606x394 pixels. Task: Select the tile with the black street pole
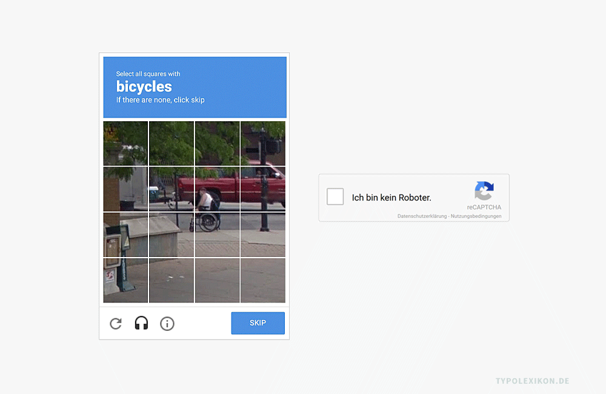click(x=262, y=233)
